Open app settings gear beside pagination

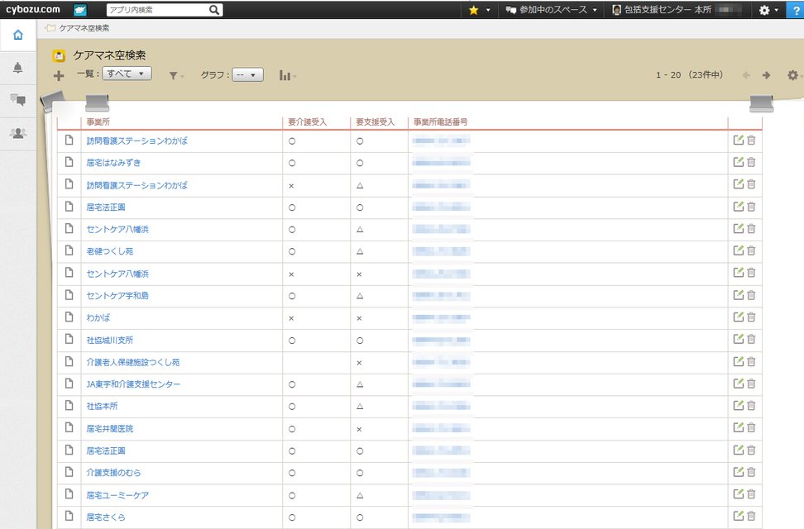(792, 75)
